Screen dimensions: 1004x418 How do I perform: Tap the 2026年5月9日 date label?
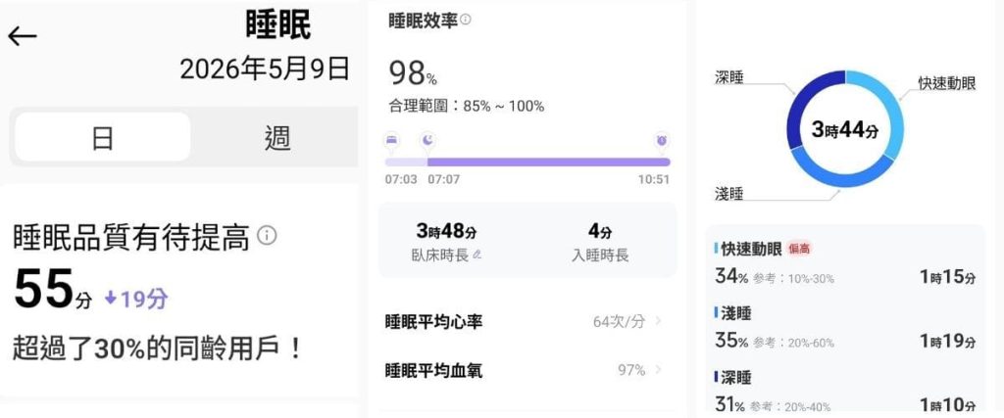265,70
